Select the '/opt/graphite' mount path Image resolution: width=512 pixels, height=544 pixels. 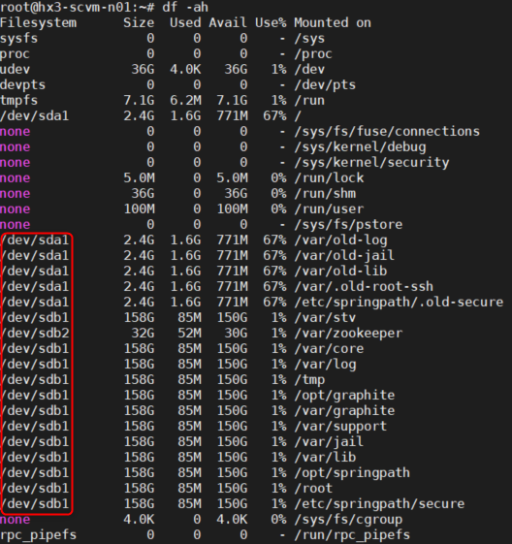[x=344, y=396]
